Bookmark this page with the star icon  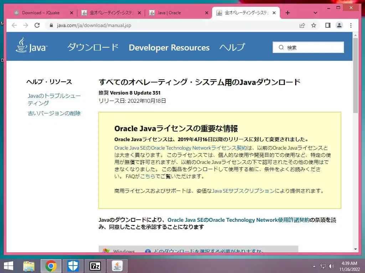pos(314,25)
